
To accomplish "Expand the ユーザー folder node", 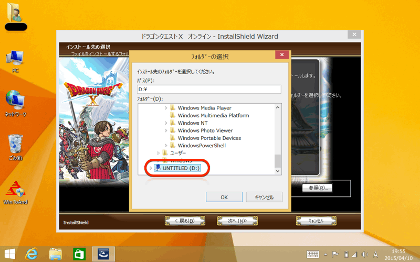I will pos(159,153).
